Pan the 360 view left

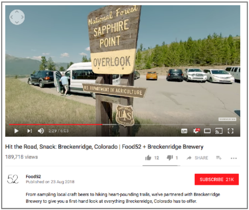11,17
